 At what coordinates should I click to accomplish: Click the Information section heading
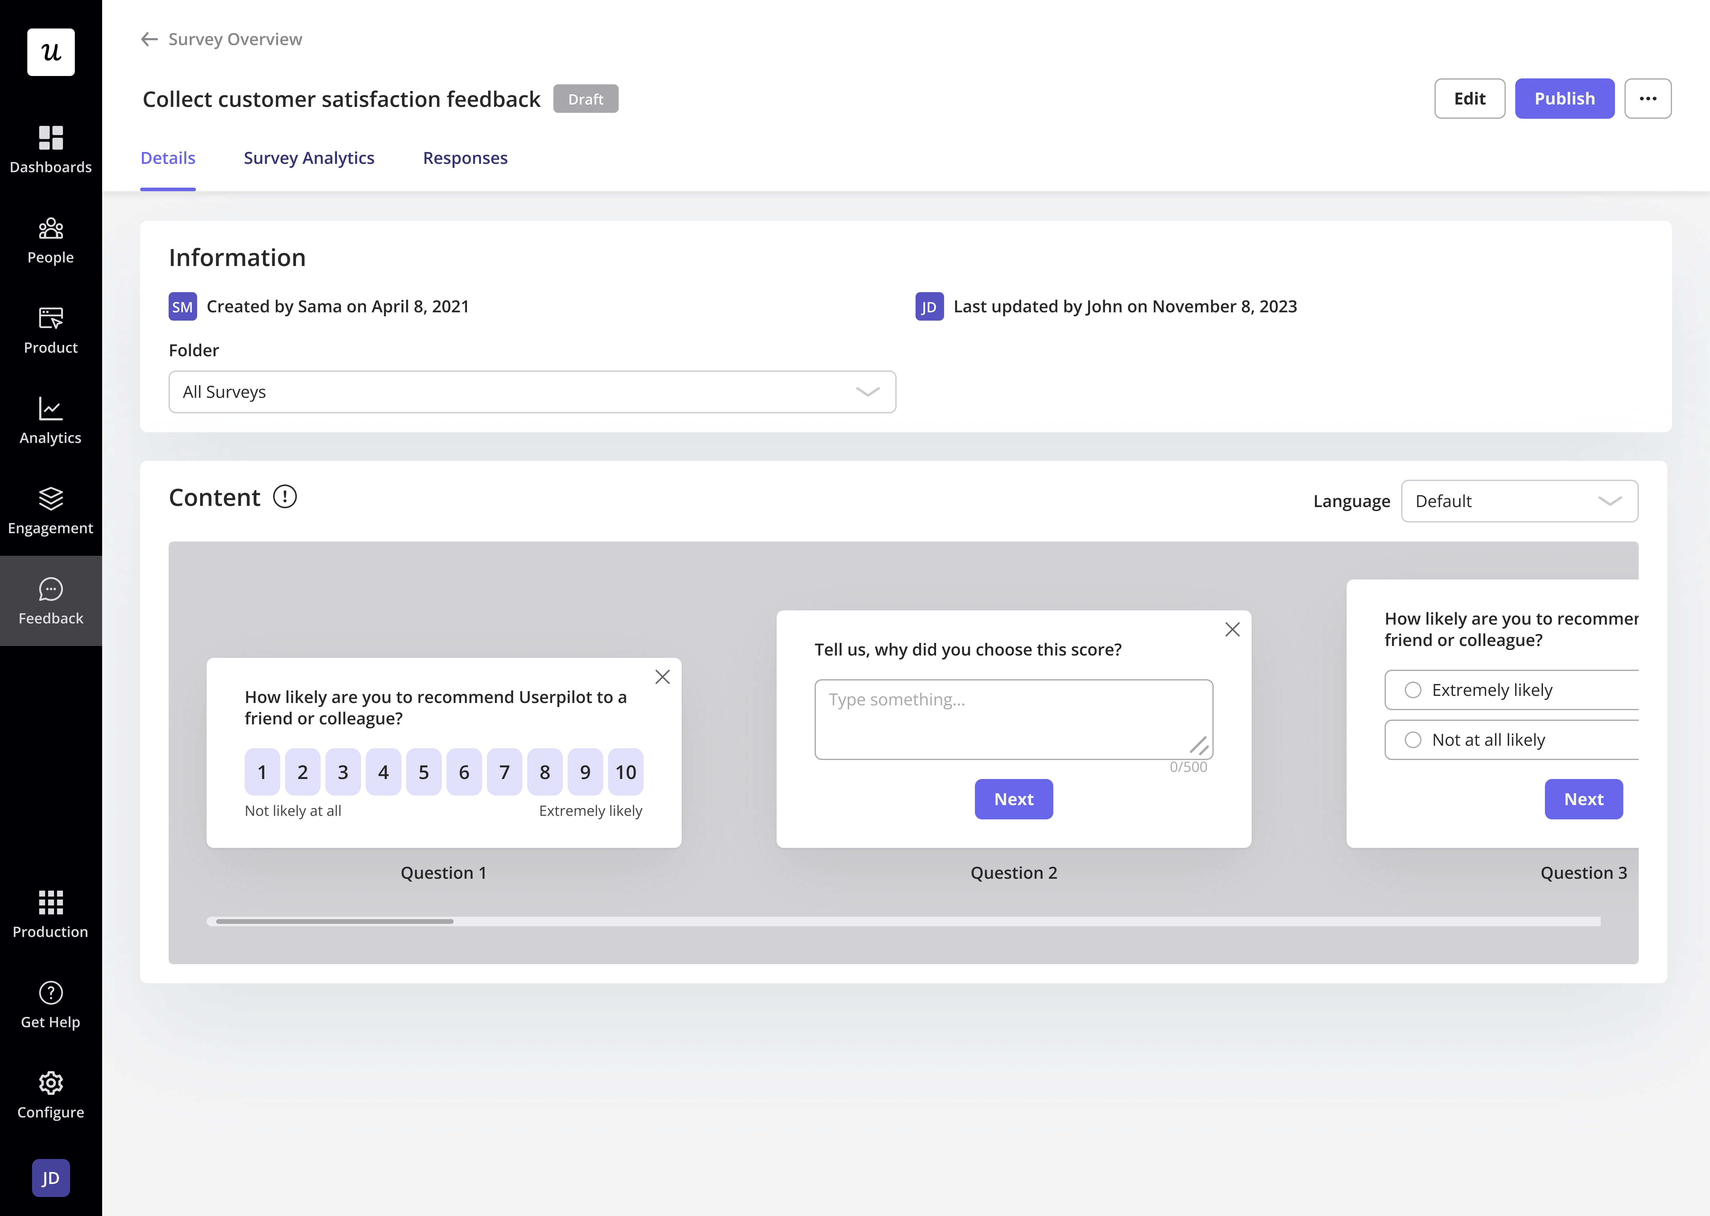(x=237, y=258)
